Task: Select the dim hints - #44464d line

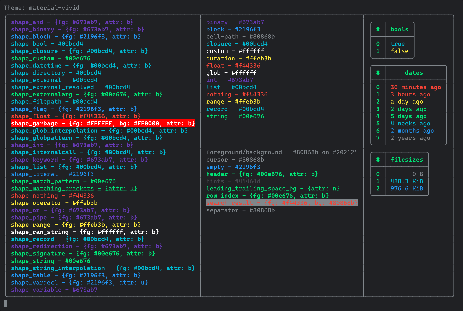Action: pos(233,181)
